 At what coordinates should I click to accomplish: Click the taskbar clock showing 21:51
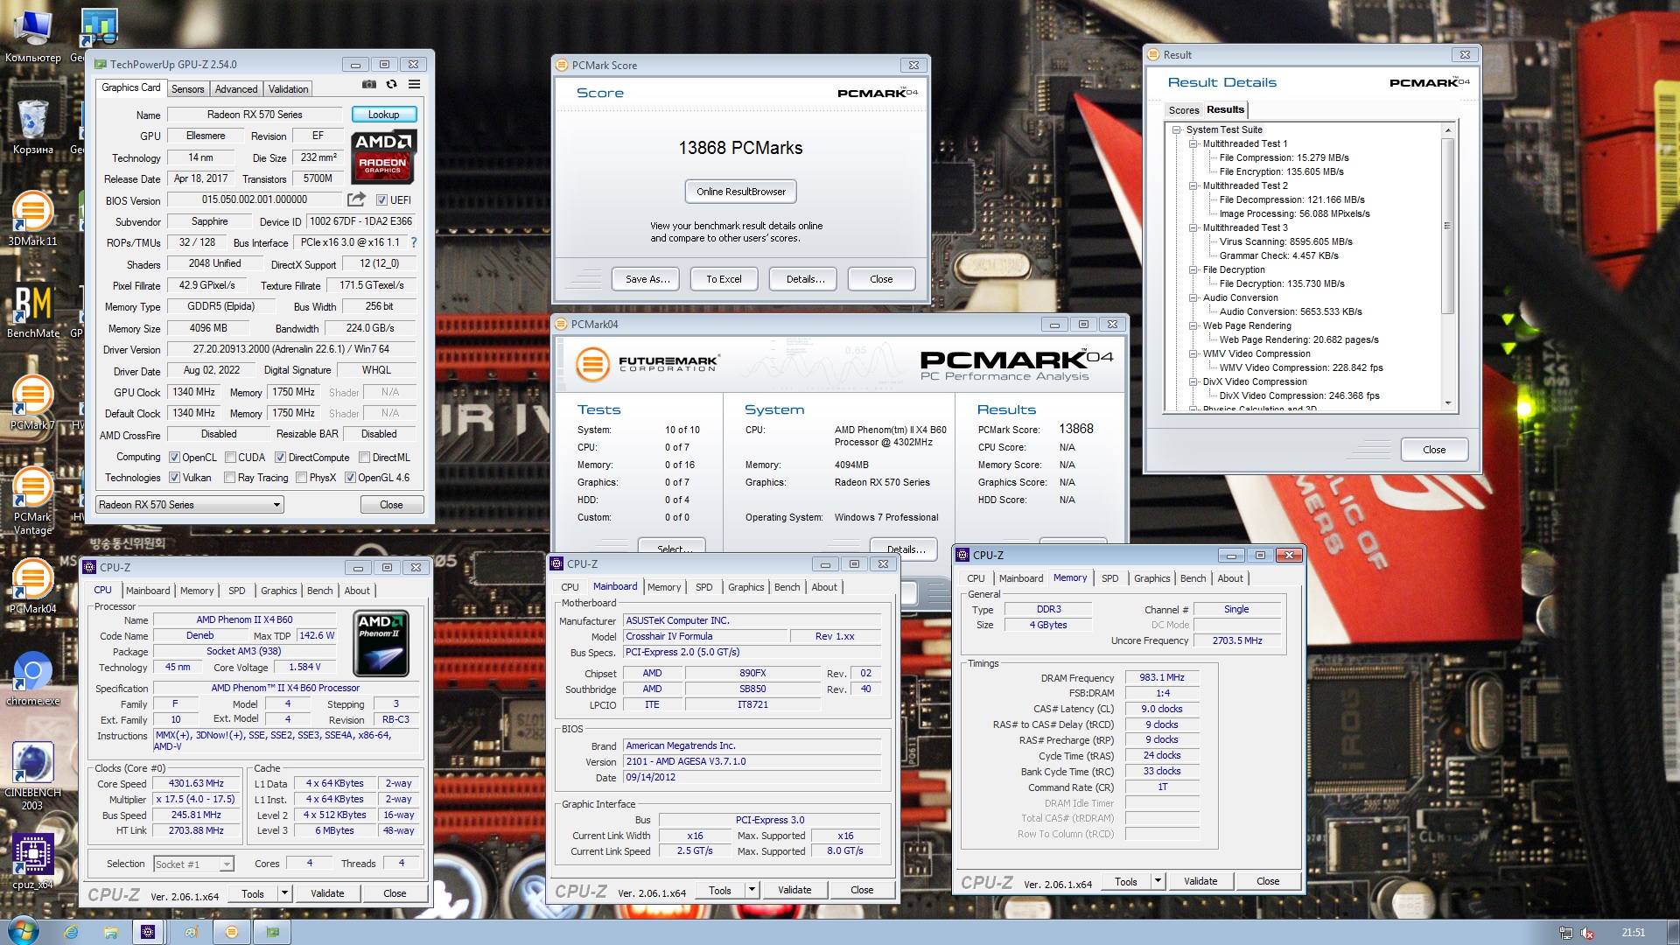pos(1633,933)
